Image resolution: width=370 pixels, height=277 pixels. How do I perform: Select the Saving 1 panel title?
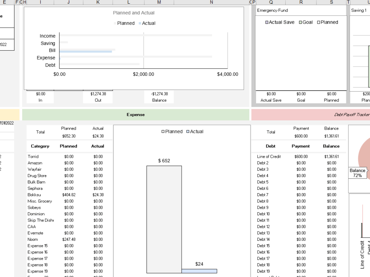tap(358, 10)
